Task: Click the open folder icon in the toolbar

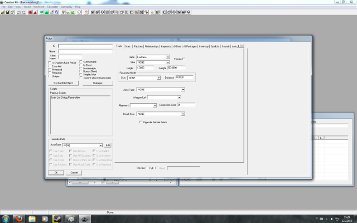Action: click(3, 12)
